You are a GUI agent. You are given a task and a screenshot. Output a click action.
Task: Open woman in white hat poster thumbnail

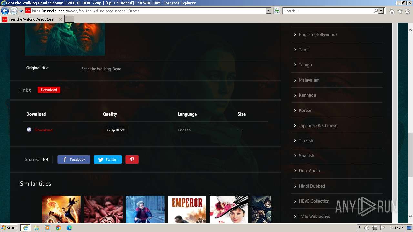pyautogui.click(x=229, y=209)
